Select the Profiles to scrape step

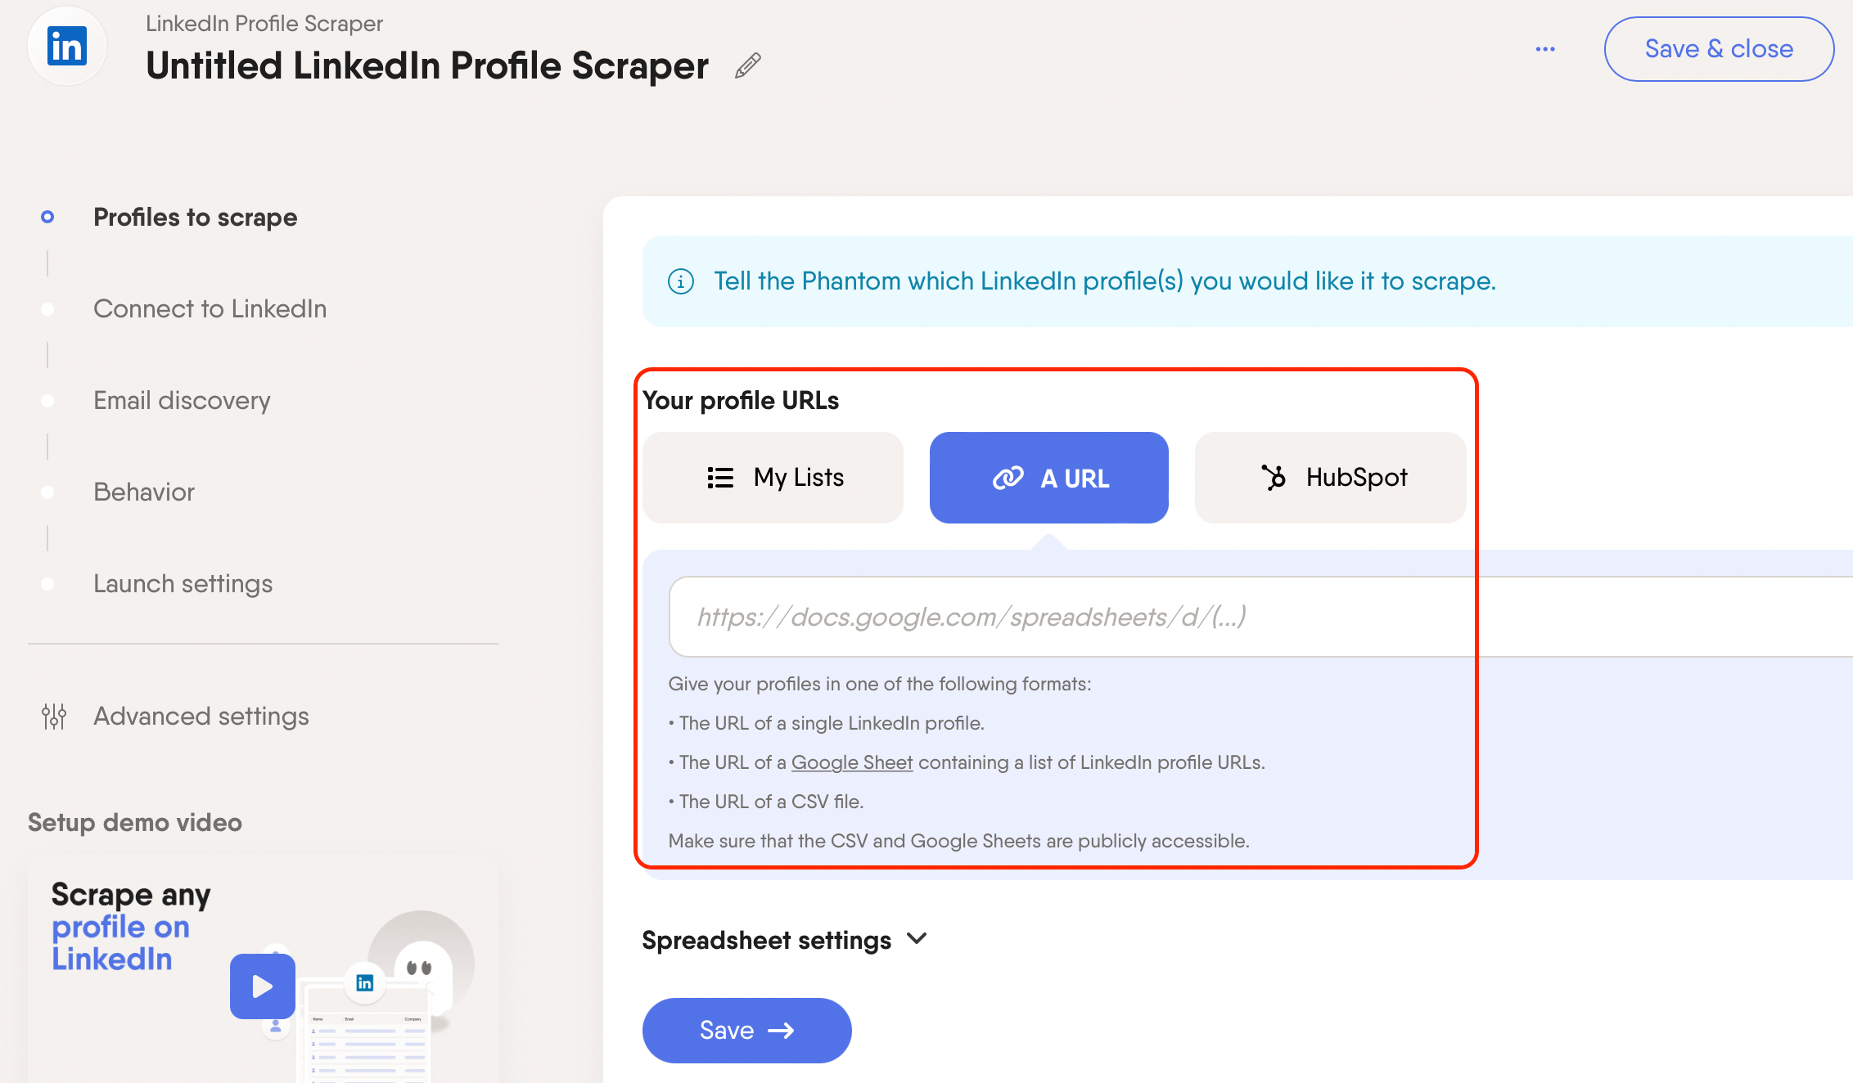click(x=195, y=217)
